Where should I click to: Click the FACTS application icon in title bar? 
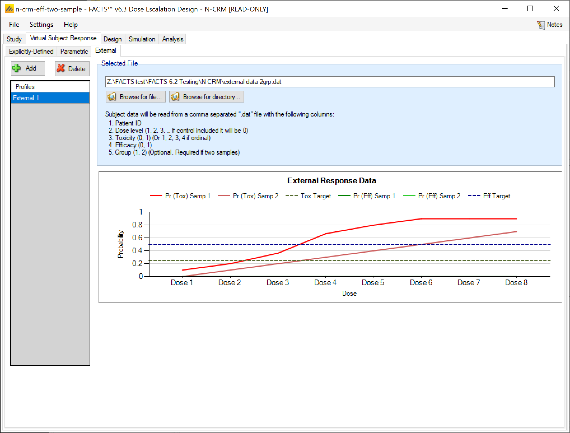tap(9, 9)
